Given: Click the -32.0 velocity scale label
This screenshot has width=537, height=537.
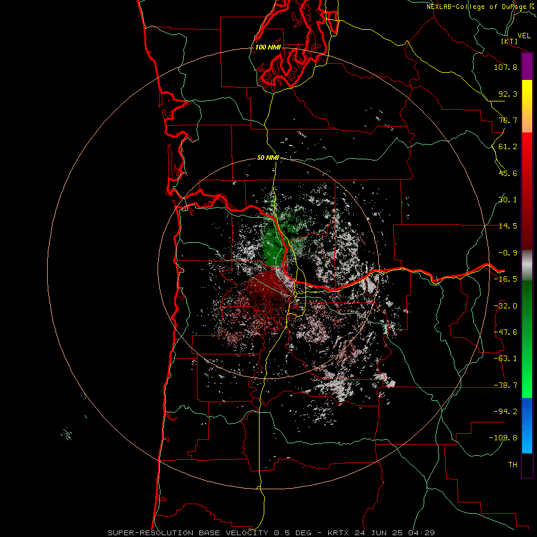Looking at the screenshot, I should tap(505, 306).
